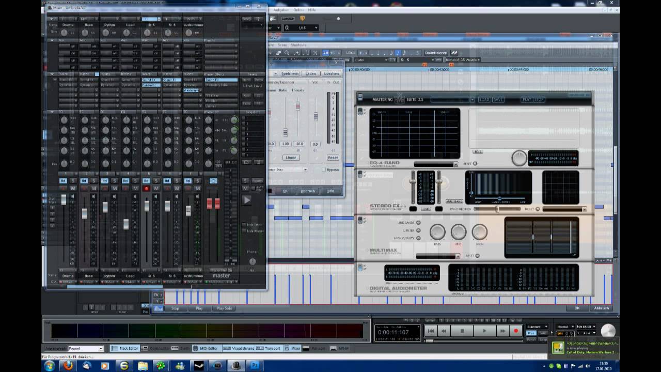Click the Linear button in compressor dialog
Viewport: 661px width, 372px height.
[x=291, y=158]
